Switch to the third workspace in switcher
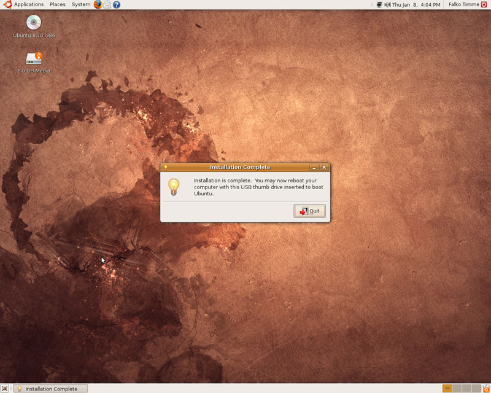Viewport: 491px width, 393px height. (466, 389)
